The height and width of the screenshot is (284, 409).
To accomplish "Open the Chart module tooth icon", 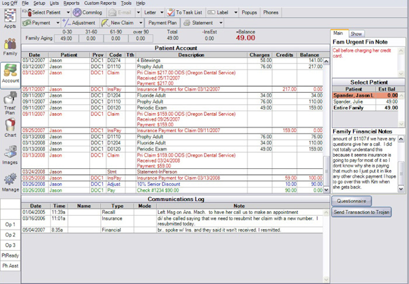I will click(x=10, y=125).
